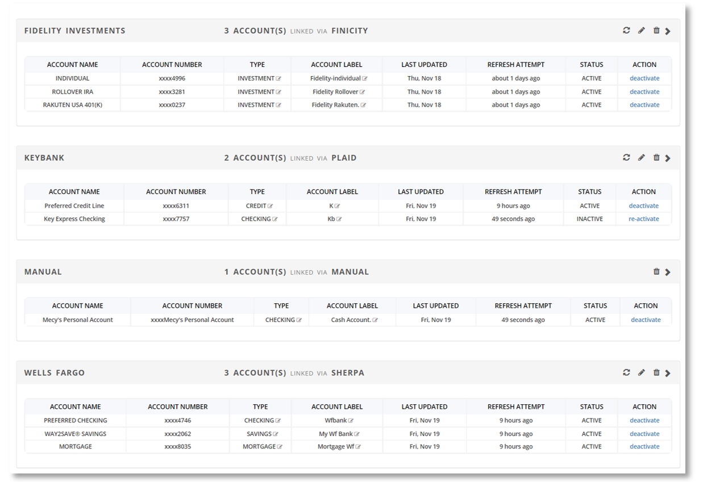Refresh the Fidelity Investments accounts

pyautogui.click(x=626, y=31)
